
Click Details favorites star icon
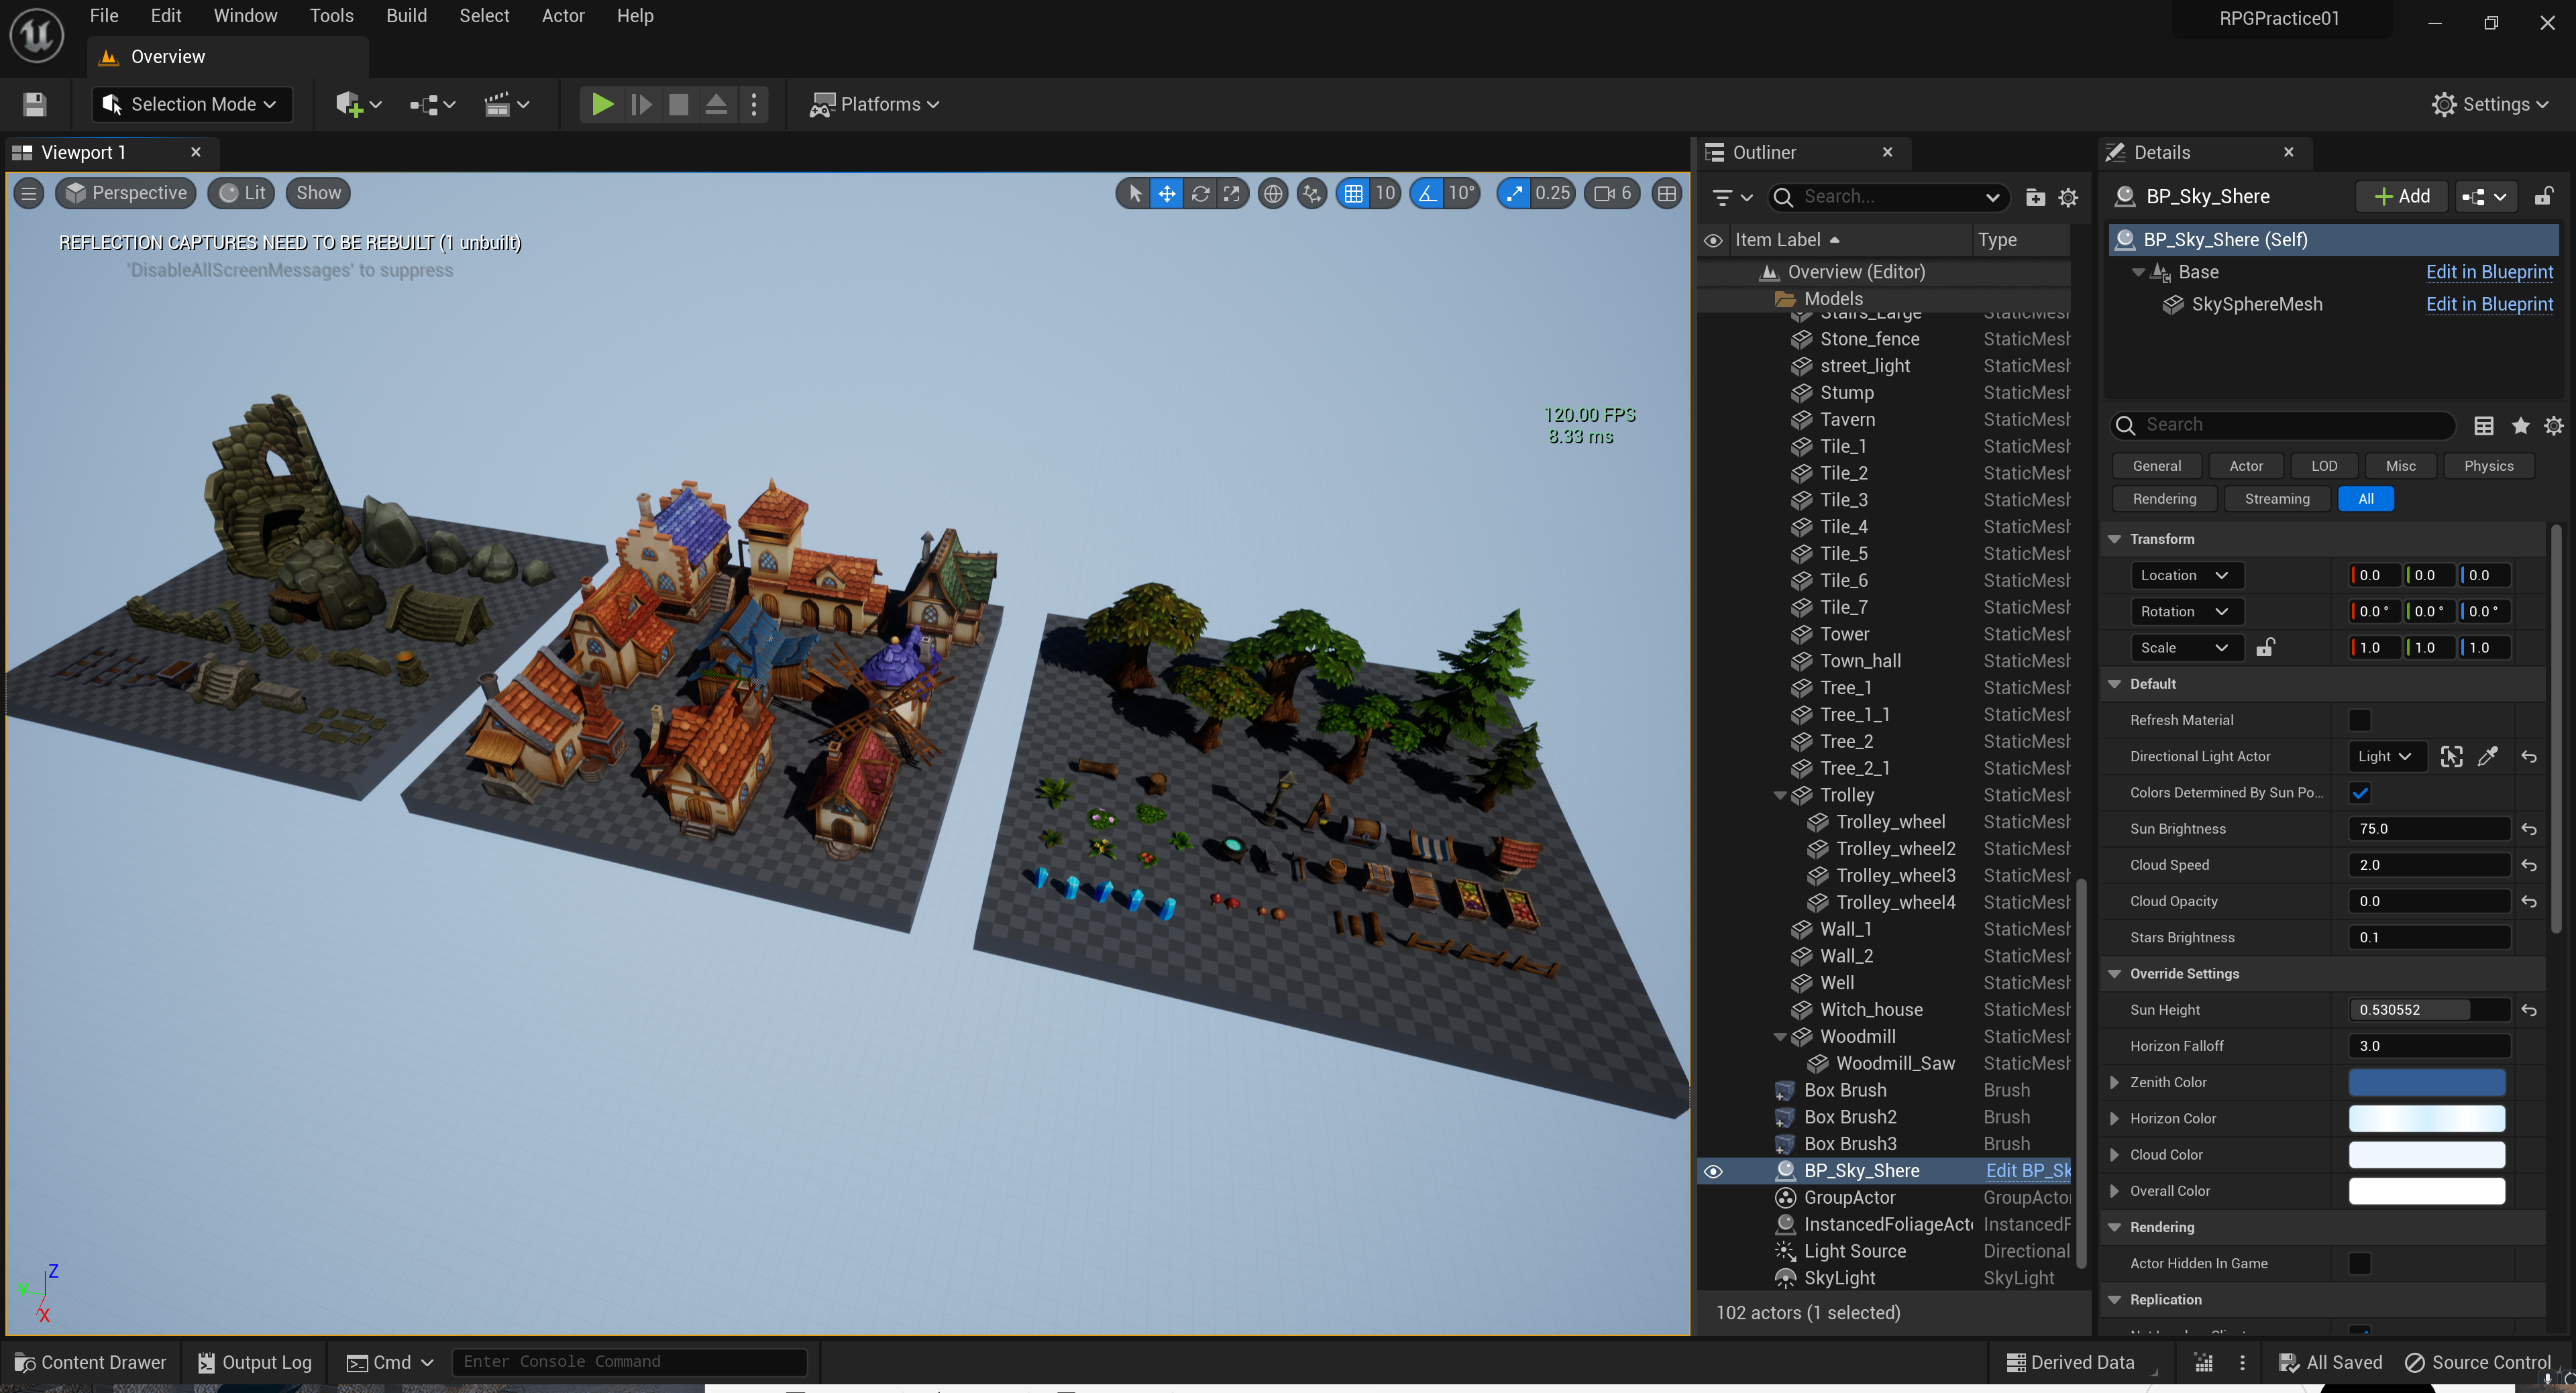pos(2520,425)
